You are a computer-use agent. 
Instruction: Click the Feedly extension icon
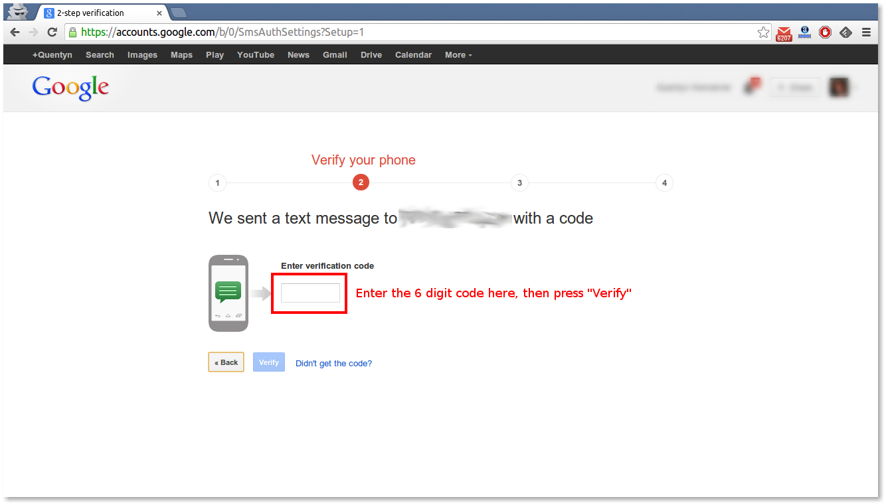click(845, 32)
